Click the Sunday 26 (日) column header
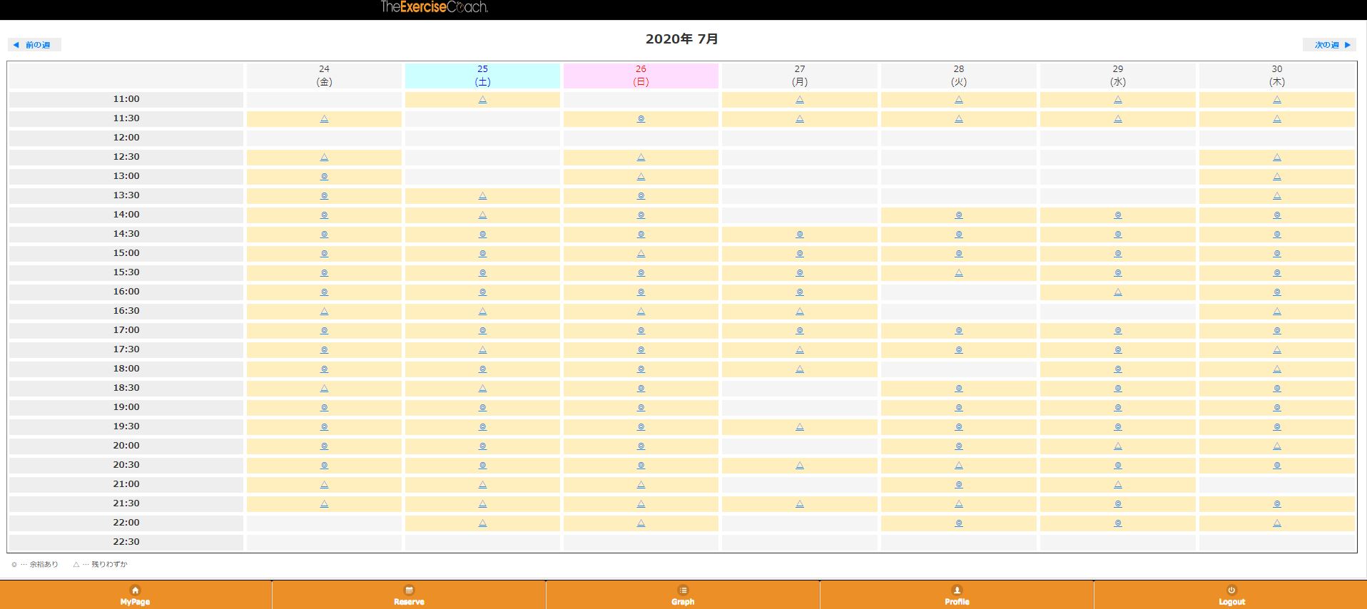Viewport: 1367px width, 609px height. pos(641,76)
